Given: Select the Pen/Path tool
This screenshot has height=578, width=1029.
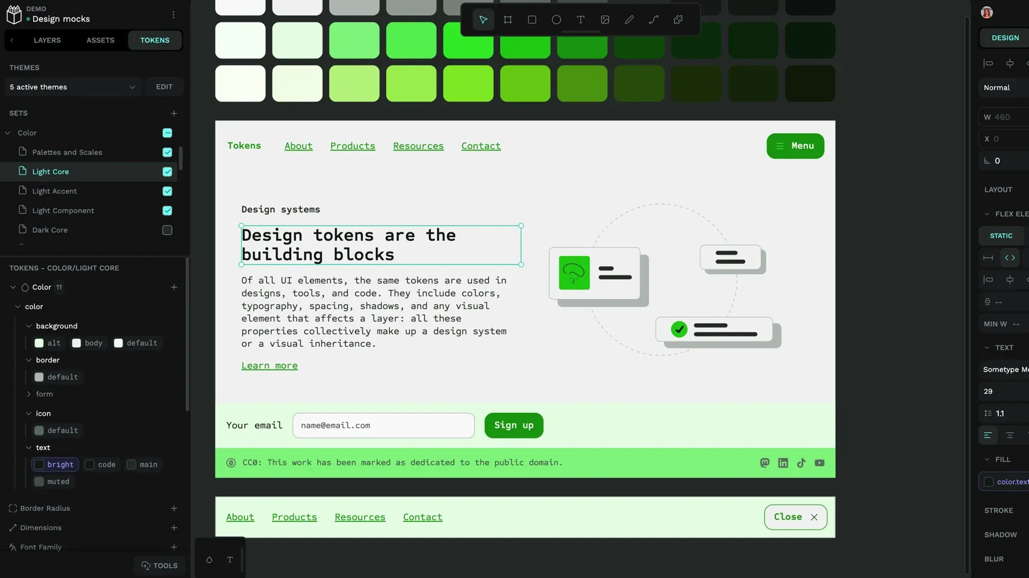Looking at the screenshot, I should [x=629, y=19].
